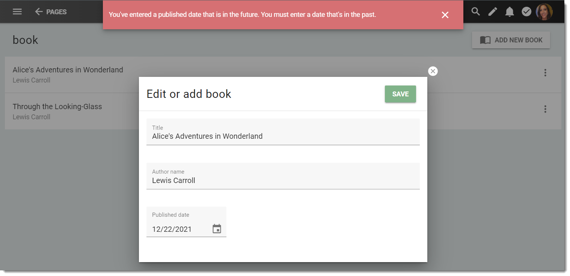Open the calendar date picker icon
570x276 pixels.
pyautogui.click(x=217, y=229)
